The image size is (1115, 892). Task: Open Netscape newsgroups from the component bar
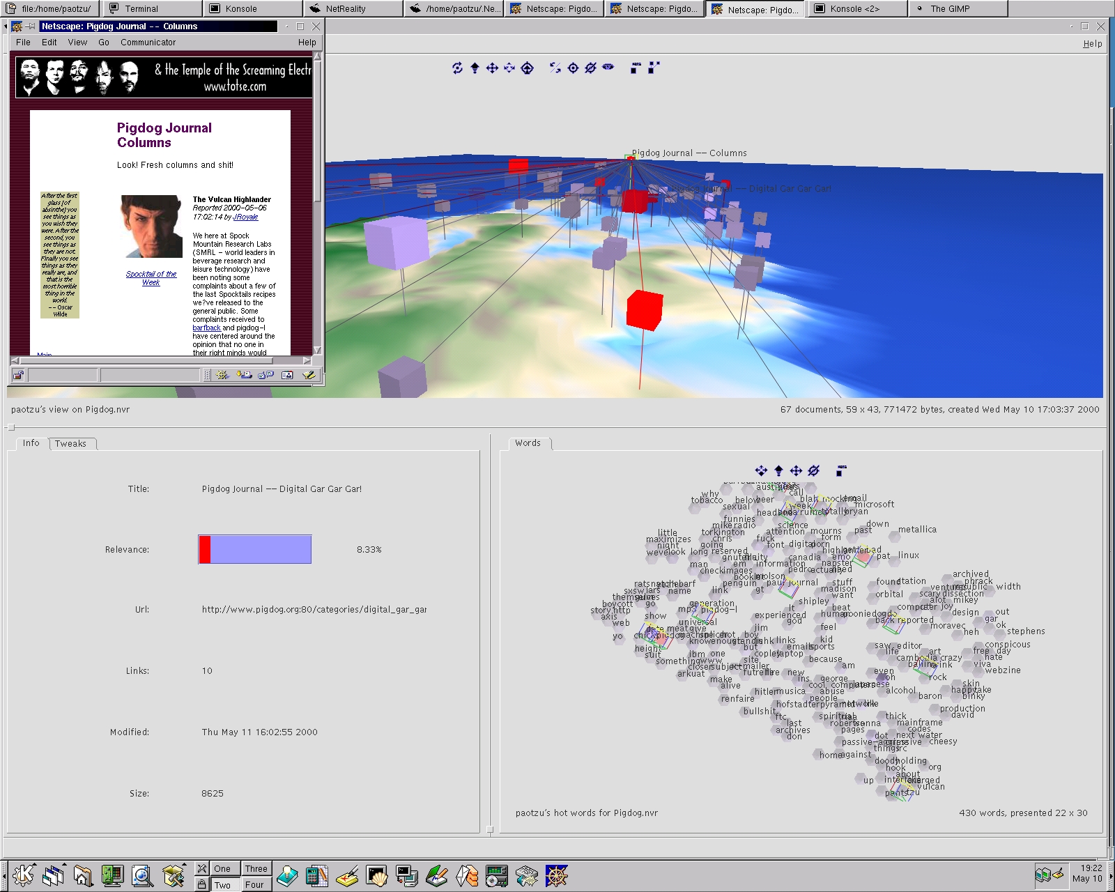pos(266,375)
